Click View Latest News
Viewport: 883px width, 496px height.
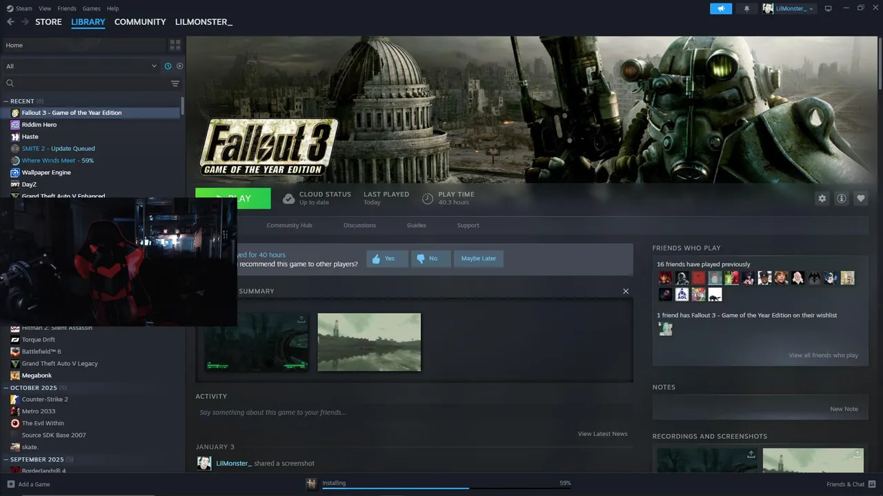click(602, 434)
